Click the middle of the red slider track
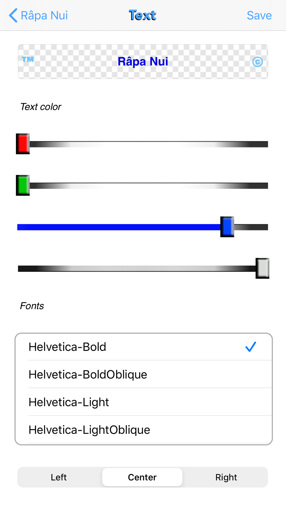The height and width of the screenshot is (509, 286). tap(149, 144)
